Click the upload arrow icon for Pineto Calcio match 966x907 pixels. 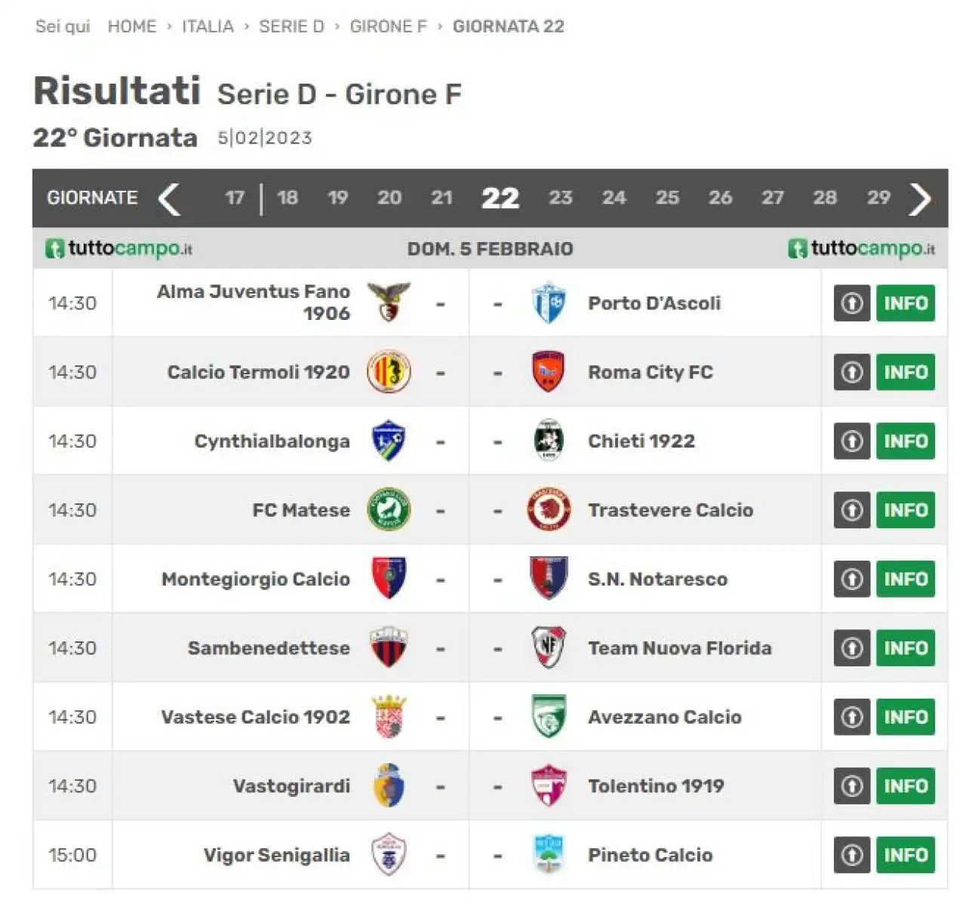coord(852,855)
